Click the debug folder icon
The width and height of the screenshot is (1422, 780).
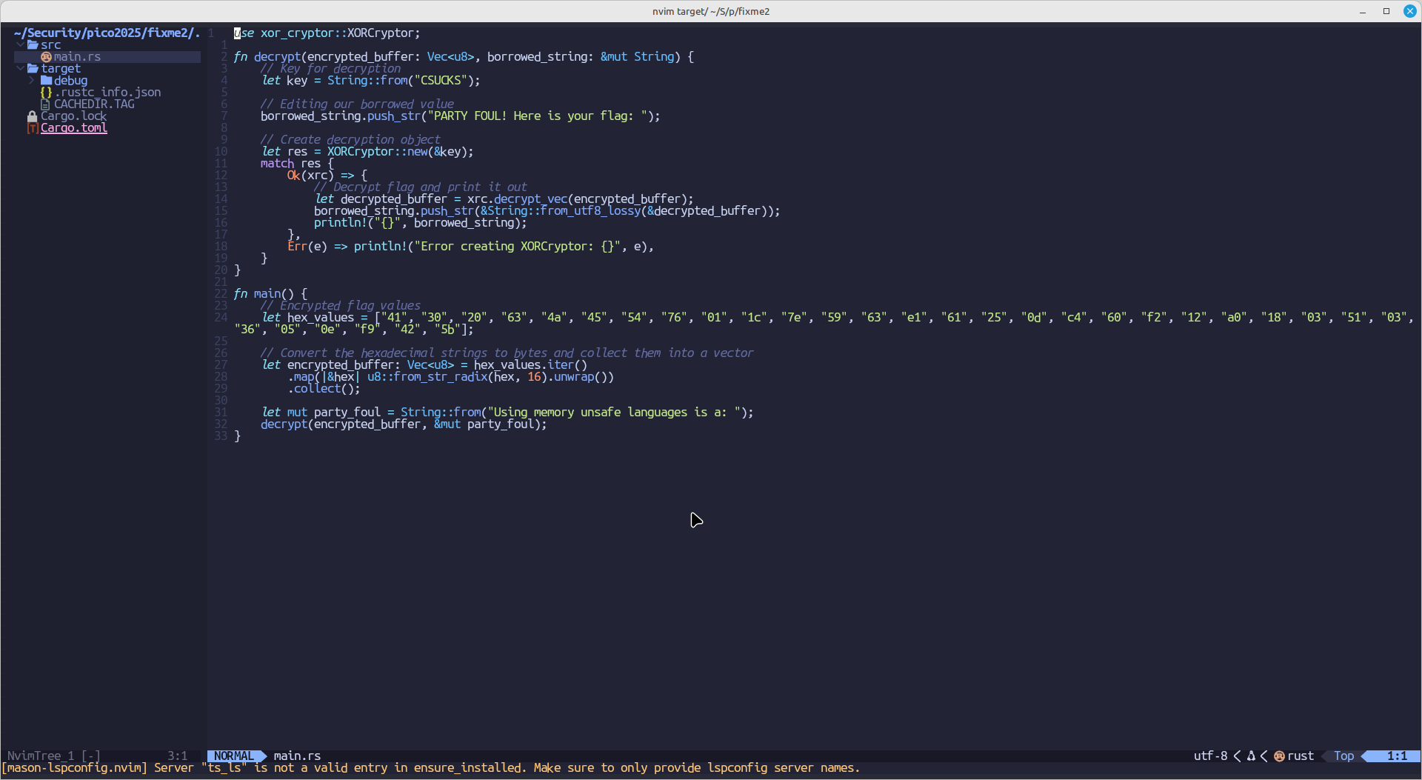click(46, 81)
